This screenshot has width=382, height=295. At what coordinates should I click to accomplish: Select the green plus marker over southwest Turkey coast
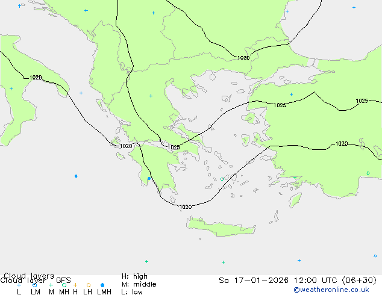click(x=295, y=177)
